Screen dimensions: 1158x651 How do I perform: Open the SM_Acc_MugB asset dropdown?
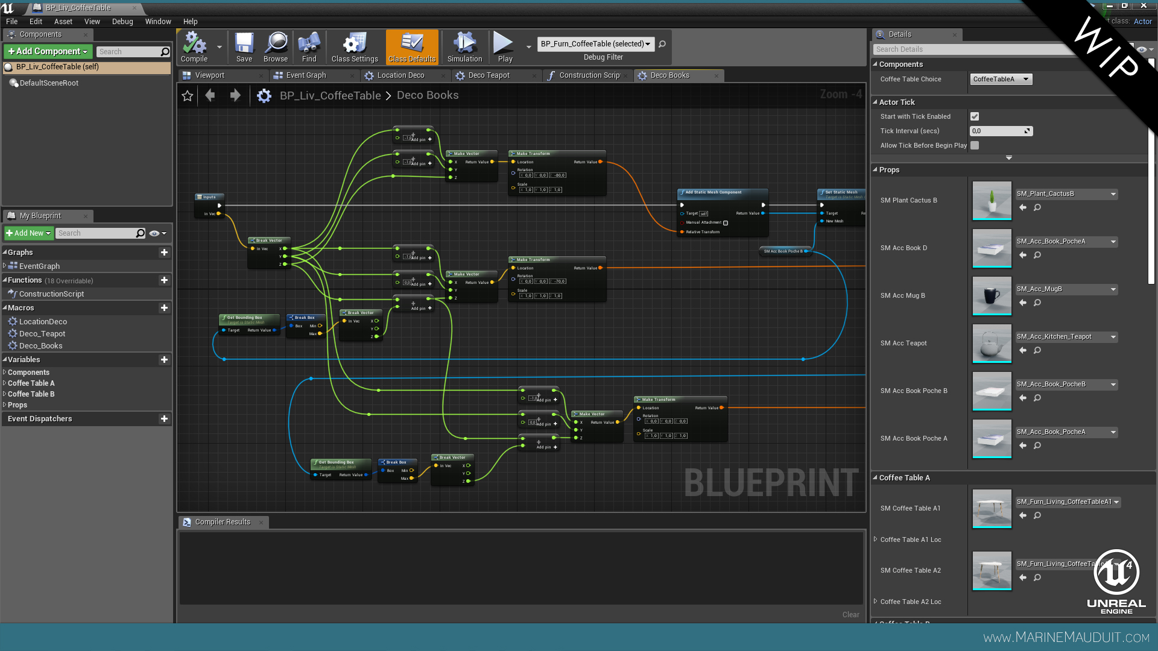1066,289
